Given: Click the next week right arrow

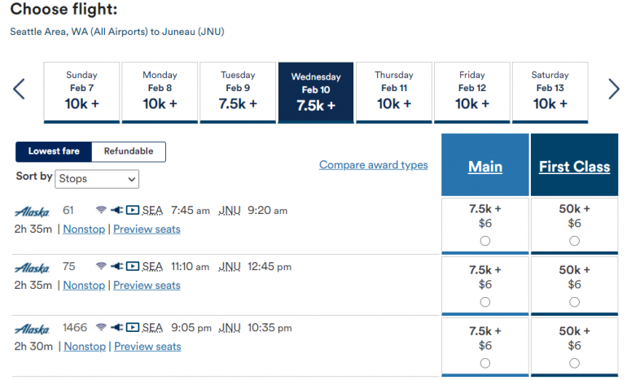Looking at the screenshot, I should coord(613,89).
